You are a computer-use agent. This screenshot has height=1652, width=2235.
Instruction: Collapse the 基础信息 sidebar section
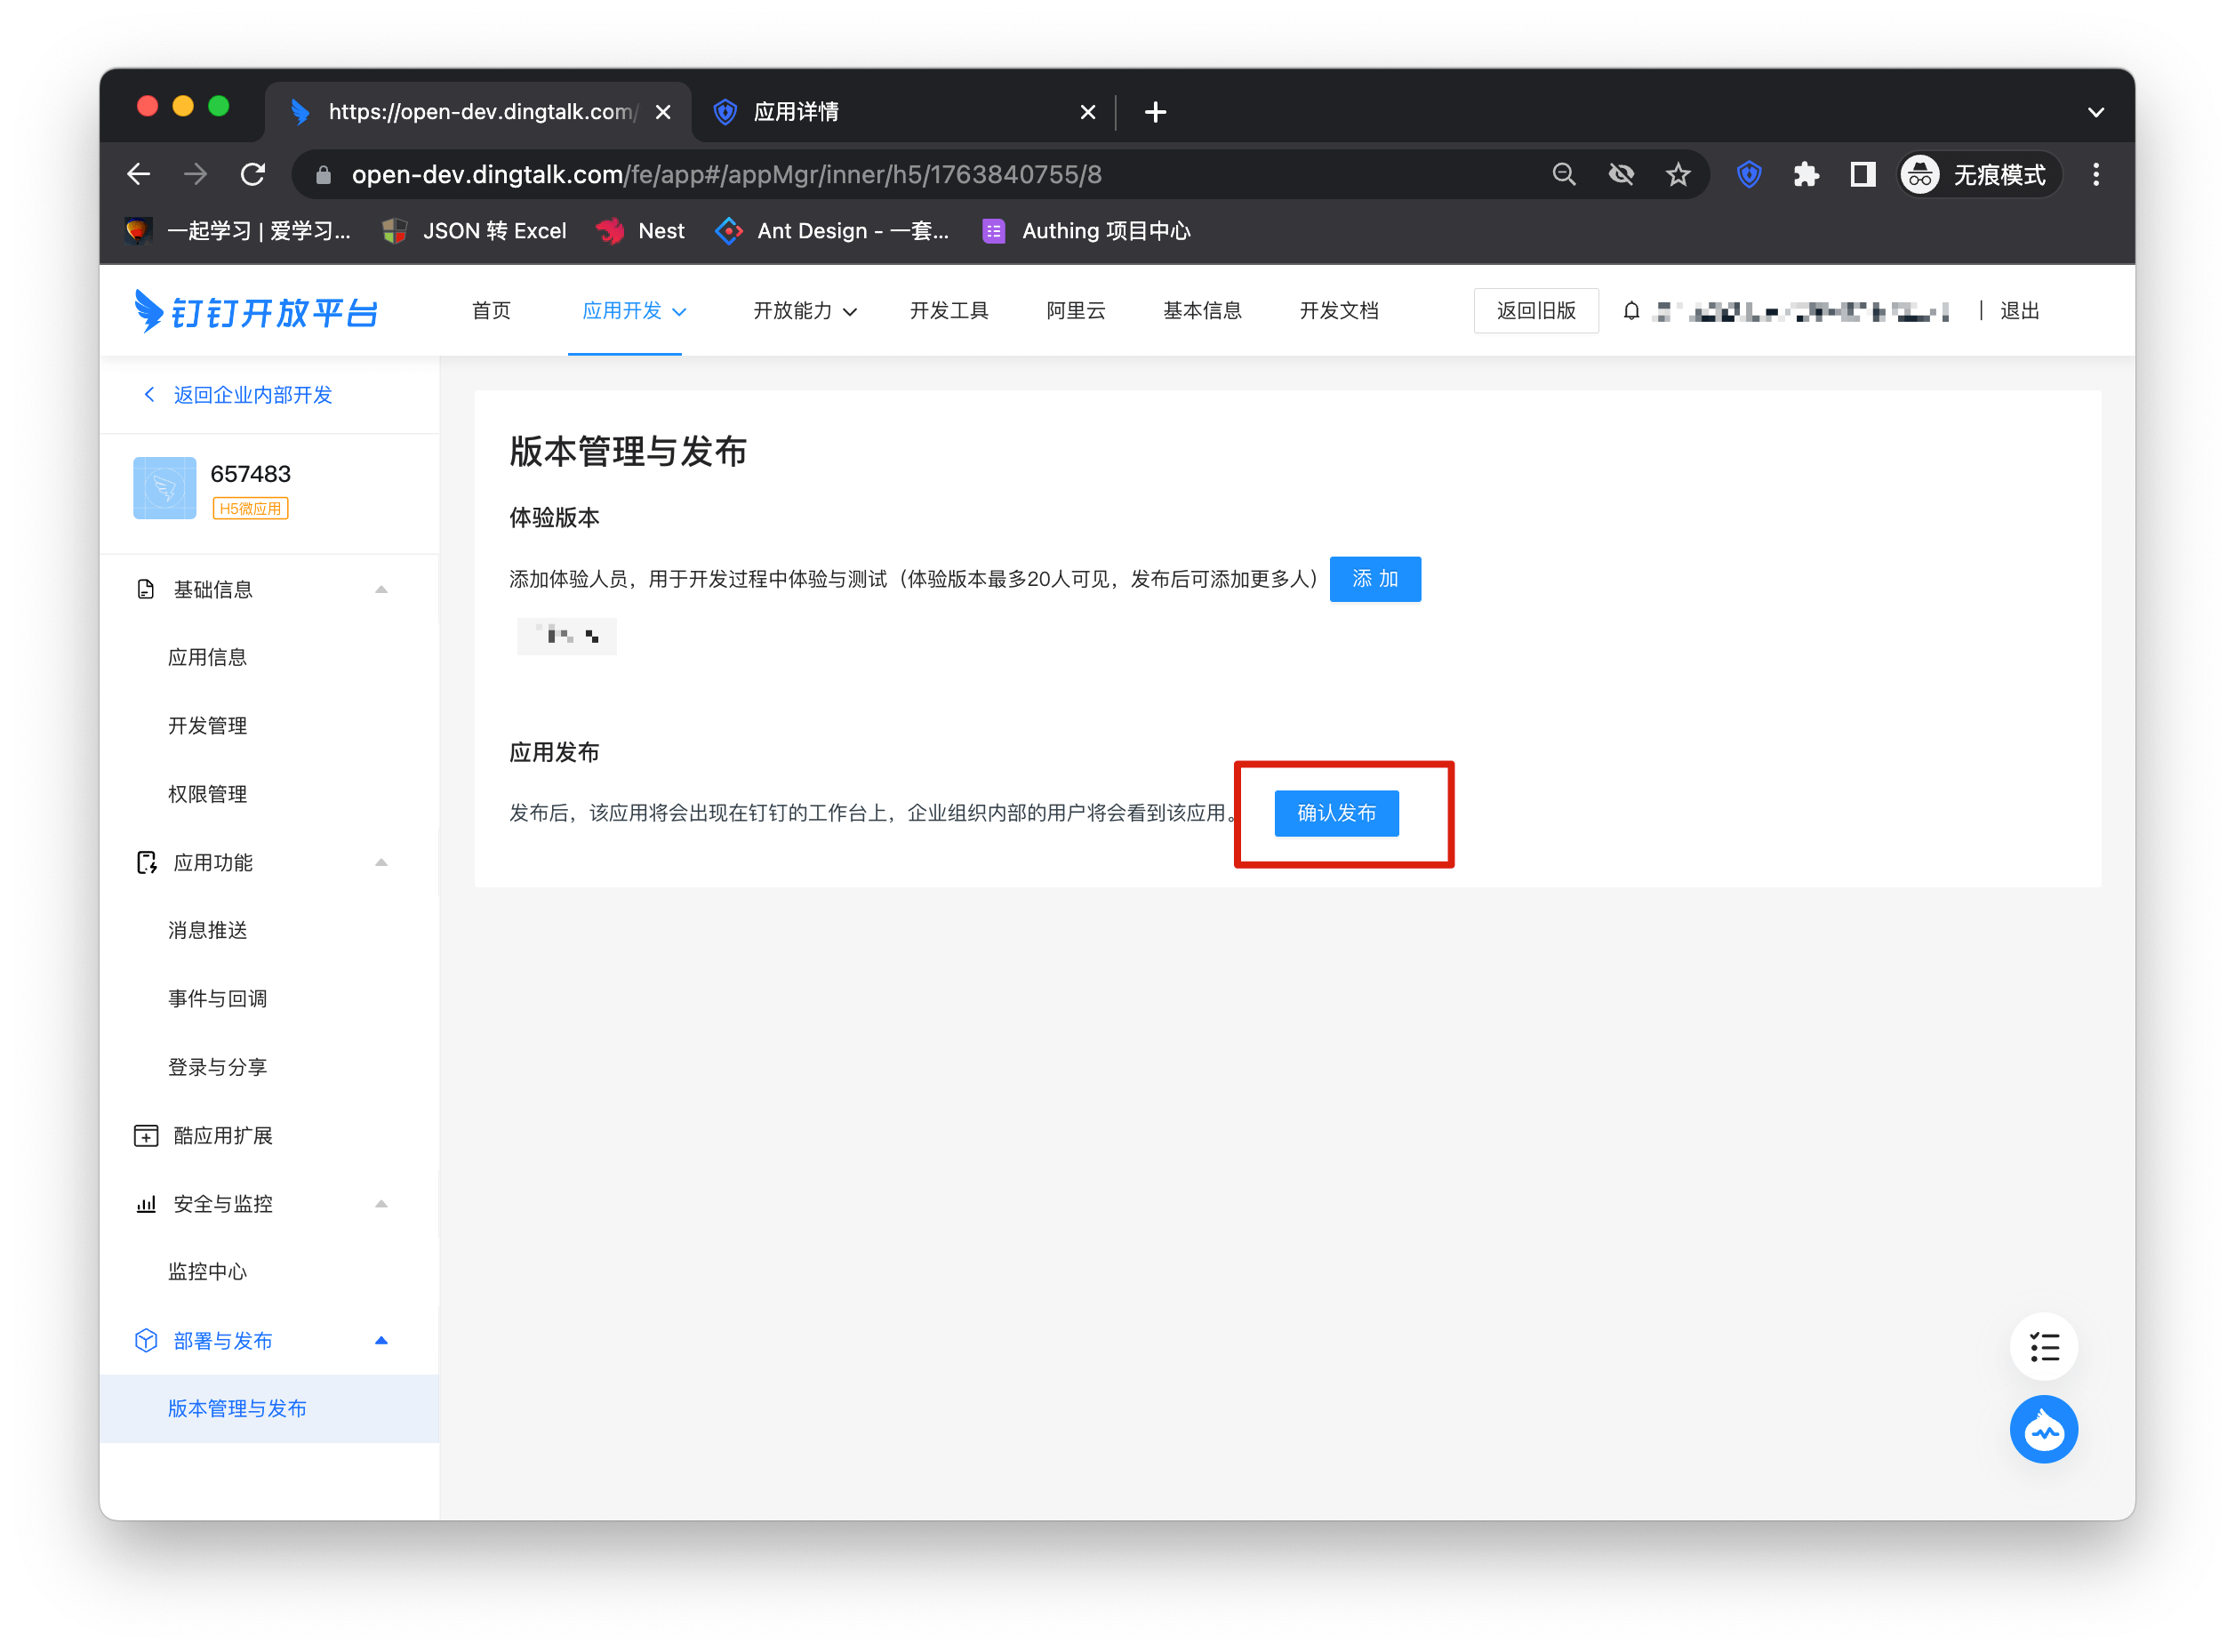click(381, 590)
